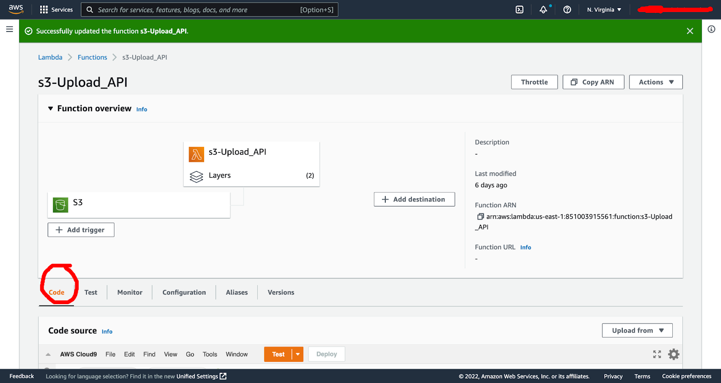Image resolution: width=721 pixels, height=383 pixels.
Task: Open the Cloud9 editor settings gear
Action: click(674, 355)
